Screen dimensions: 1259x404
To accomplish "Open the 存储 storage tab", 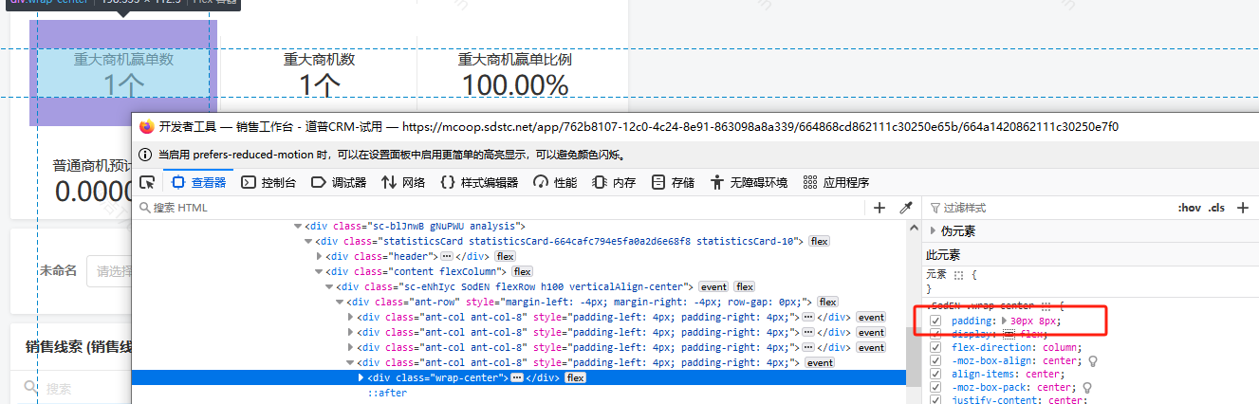I will [673, 182].
